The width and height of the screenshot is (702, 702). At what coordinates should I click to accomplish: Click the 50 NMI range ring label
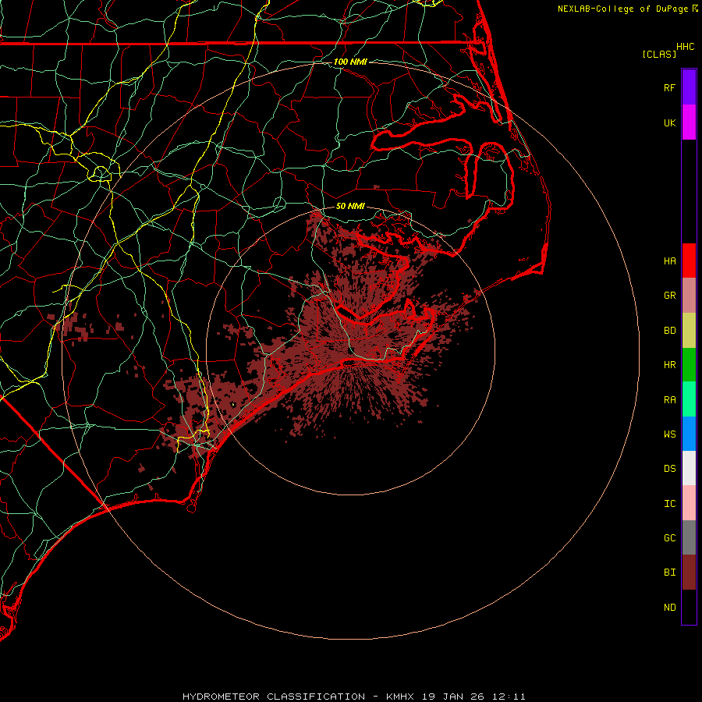[x=350, y=206]
